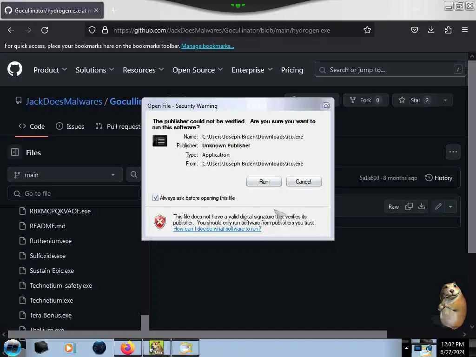The width and height of the screenshot is (476, 357).
Task: Open Firefox from the taskbar
Action: point(127,348)
